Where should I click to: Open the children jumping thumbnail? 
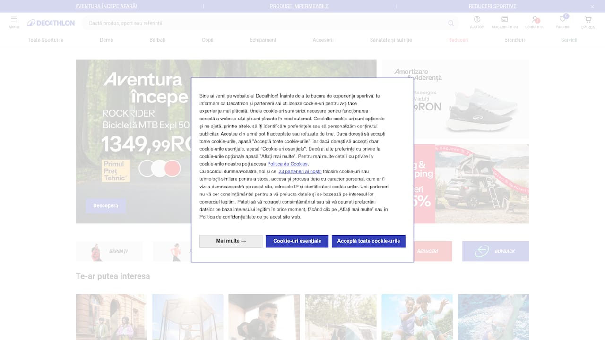click(417, 317)
